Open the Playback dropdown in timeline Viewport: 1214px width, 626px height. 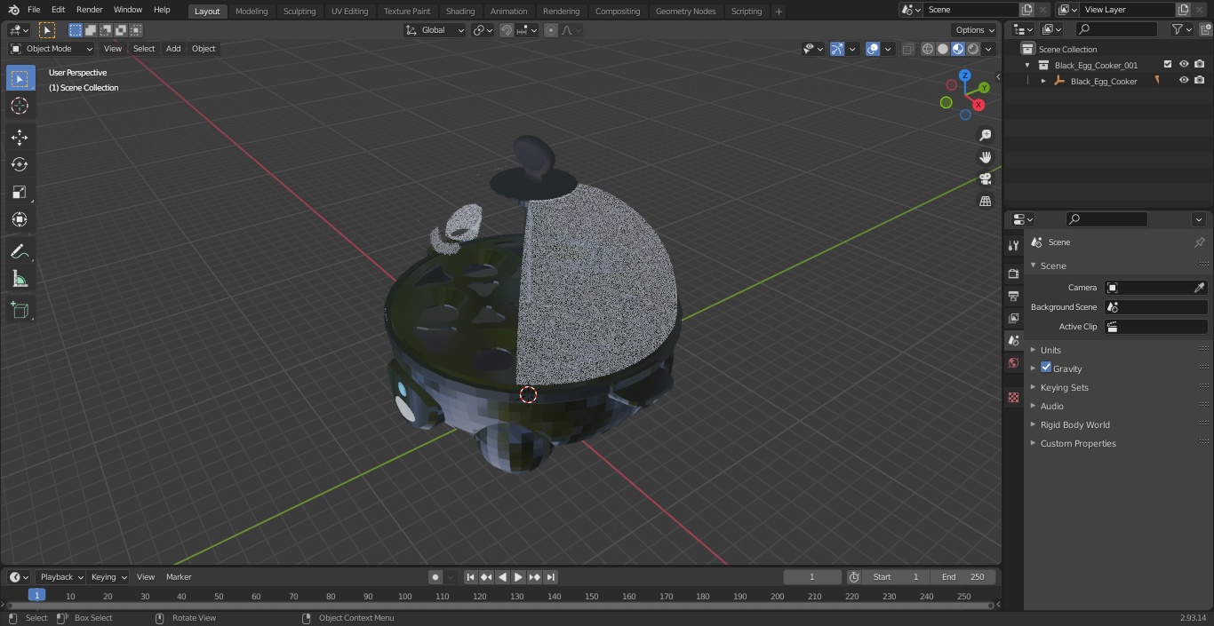[60, 577]
